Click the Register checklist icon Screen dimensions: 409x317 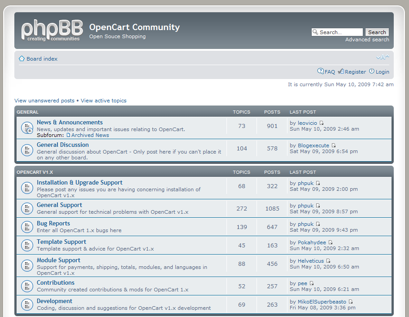tap(341, 71)
